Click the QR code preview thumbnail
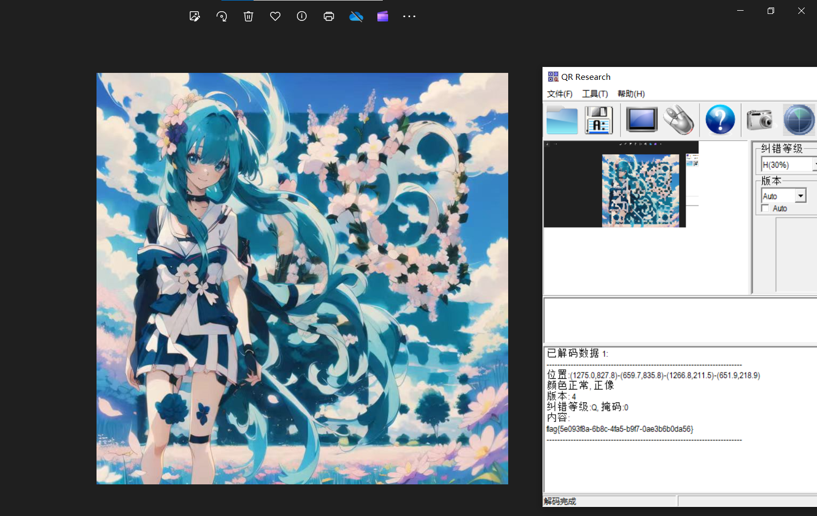817x516 pixels. pyautogui.click(x=621, y=184)
